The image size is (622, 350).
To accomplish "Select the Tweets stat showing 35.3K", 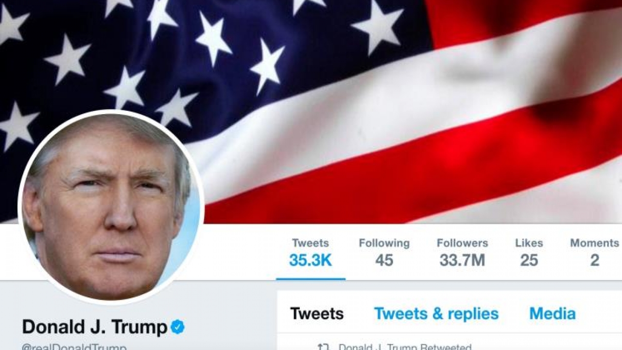I will tap(311, 253).
